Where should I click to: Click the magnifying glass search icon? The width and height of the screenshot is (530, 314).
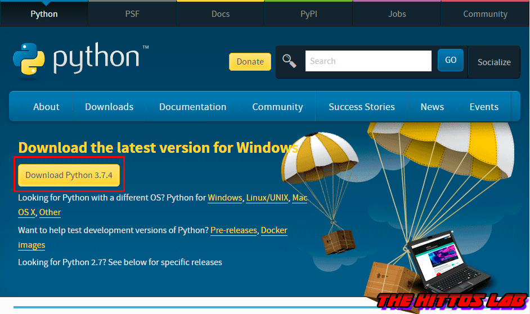click(x=289, y=61)
